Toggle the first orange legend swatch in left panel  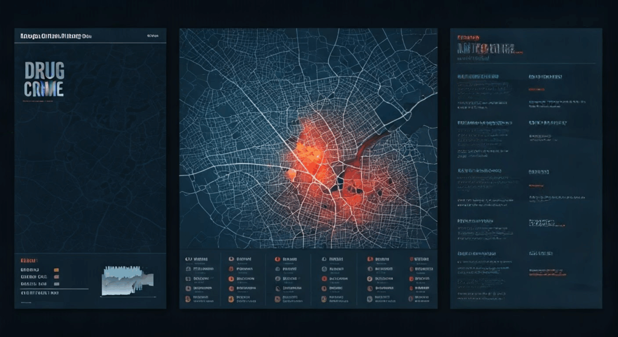click(56, 269)
